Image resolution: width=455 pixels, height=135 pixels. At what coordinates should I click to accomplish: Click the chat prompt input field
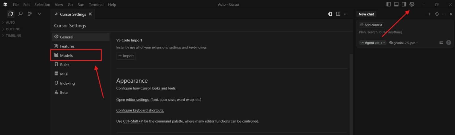pos(398,32)
